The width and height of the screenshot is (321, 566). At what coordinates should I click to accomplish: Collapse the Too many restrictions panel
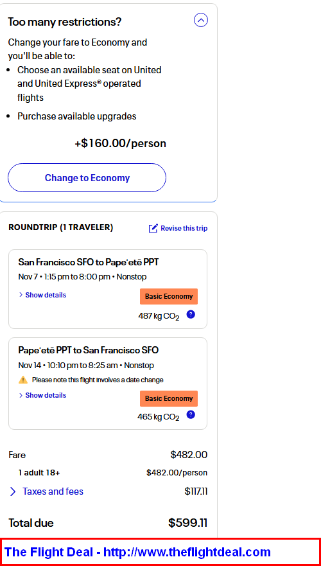(x=201, y=20)
